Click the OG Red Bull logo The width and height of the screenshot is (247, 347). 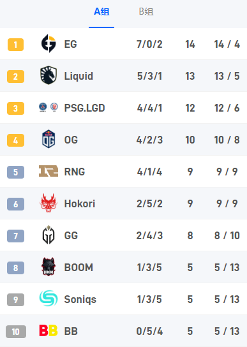49,139
